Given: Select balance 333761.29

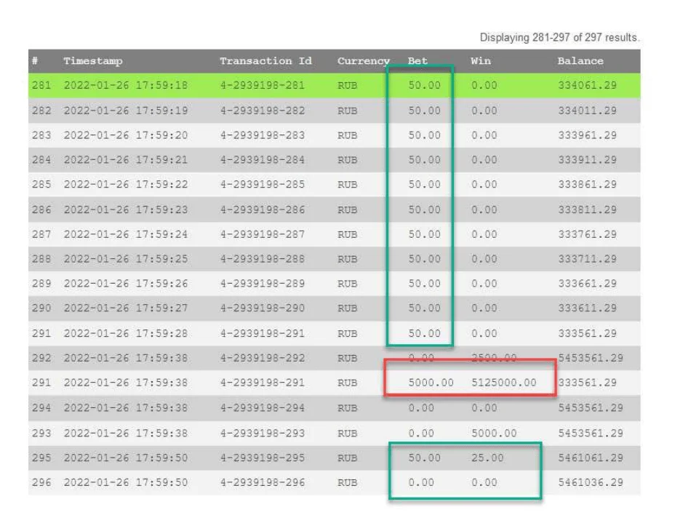Looking at the screenshot, I should click(587, 234).
